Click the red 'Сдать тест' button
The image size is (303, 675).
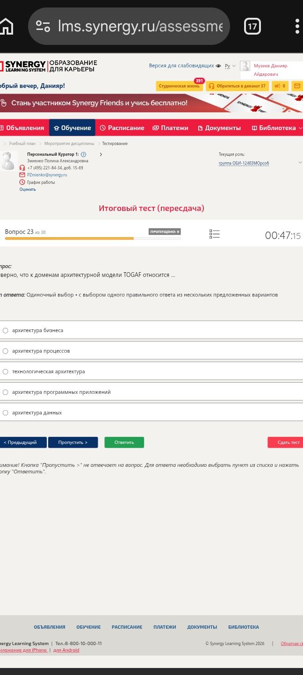(286, 443)
